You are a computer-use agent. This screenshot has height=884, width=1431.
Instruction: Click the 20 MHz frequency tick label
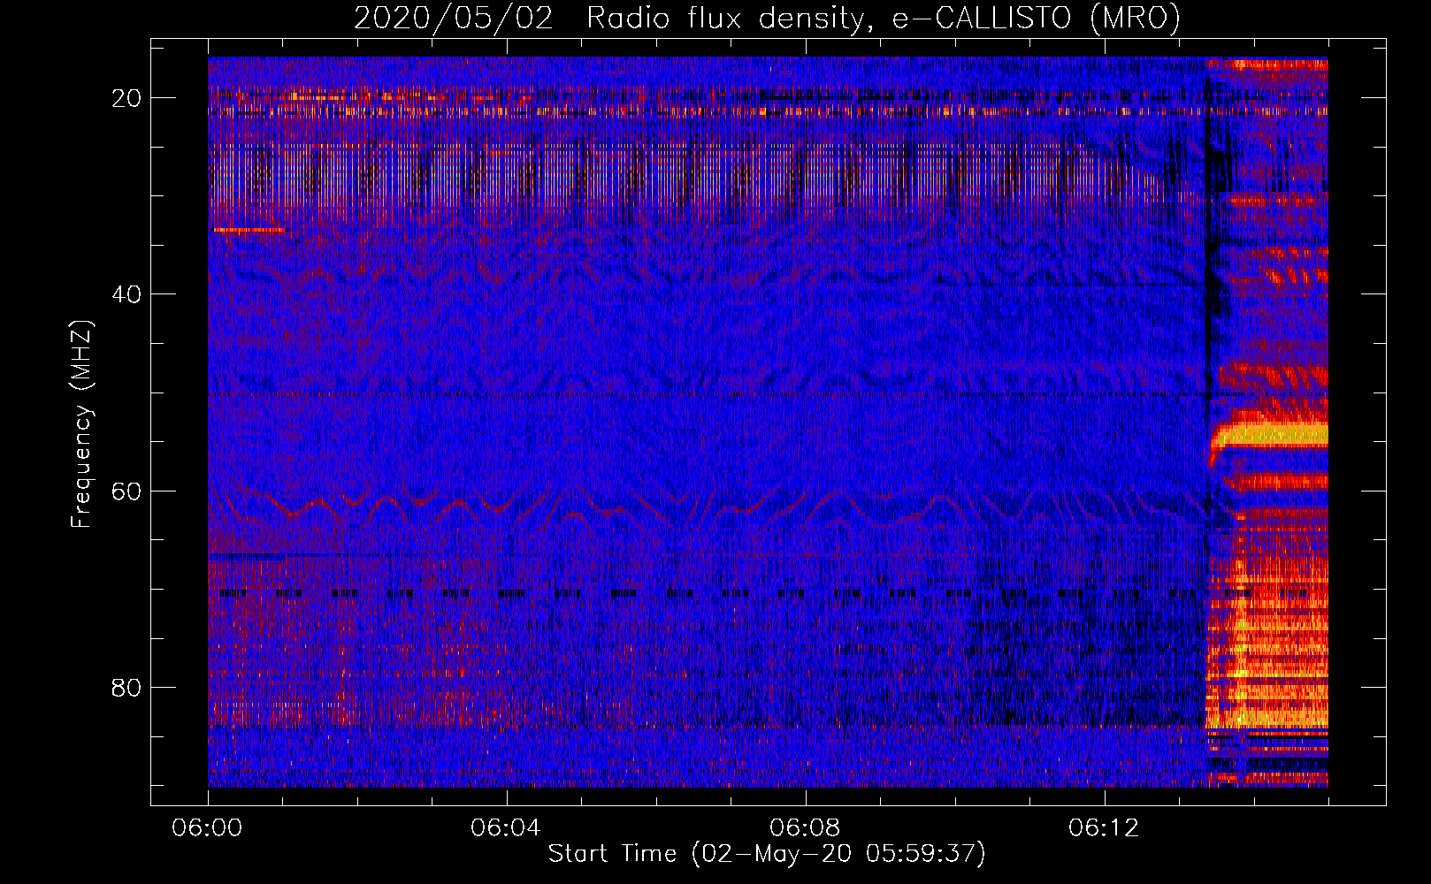(x=127, y=98)
